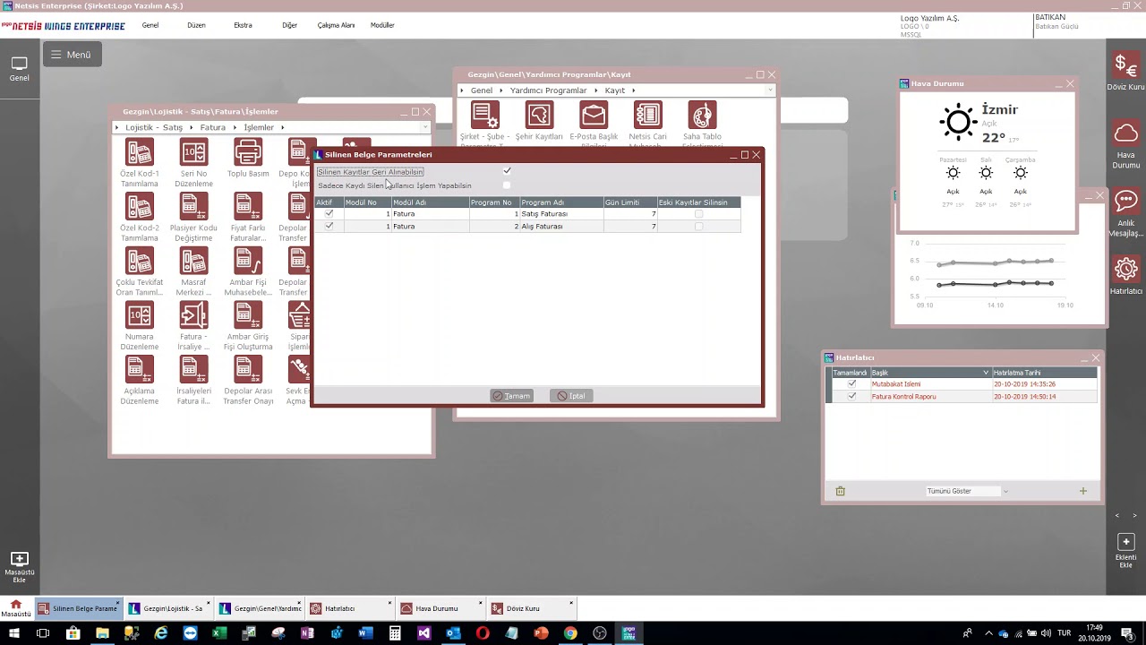Open İrsaliyeleri Fatura icon

pyautogui.click(x=193, y=369)
